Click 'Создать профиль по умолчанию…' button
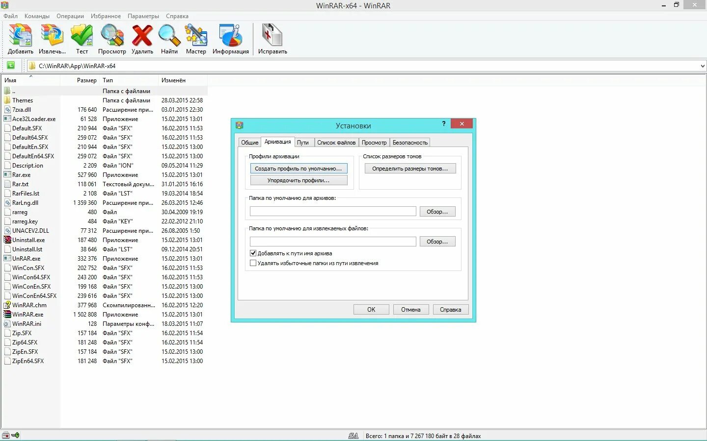The height and width of the screenshot is (441, 707). pyautogui.click(x=299, y=169)
